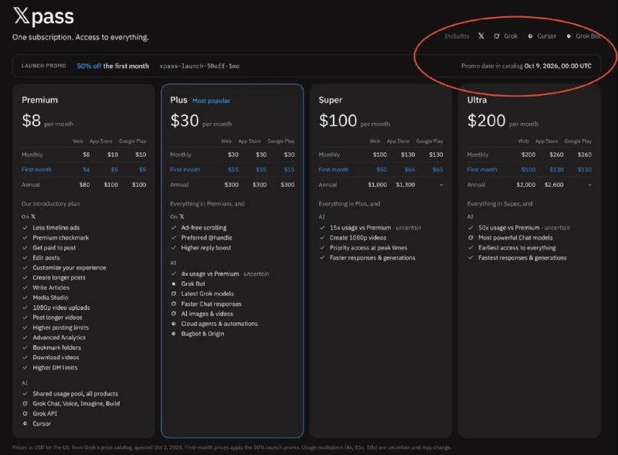Click the "Premium checkmark" feature row
The height and width of the screenshot is (455, 618).
56,238
